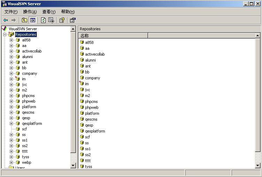
Task: Click the a858 repository icon in right list
Action: click(x=82, y=42)
